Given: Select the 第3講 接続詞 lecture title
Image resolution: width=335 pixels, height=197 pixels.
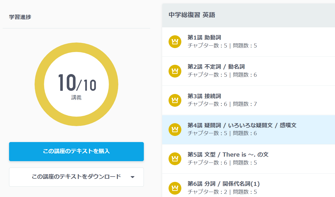Looking at the screenshot, I should [x=204, y=96].
